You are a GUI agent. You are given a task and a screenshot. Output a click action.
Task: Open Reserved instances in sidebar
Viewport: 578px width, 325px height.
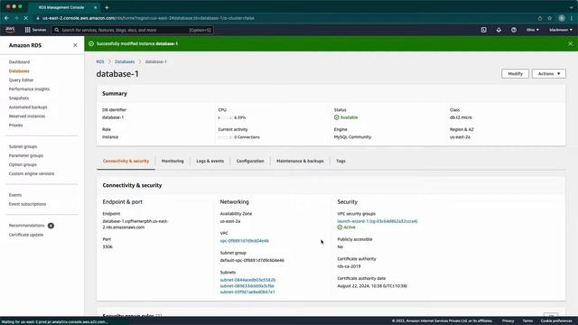coord(27,116)
